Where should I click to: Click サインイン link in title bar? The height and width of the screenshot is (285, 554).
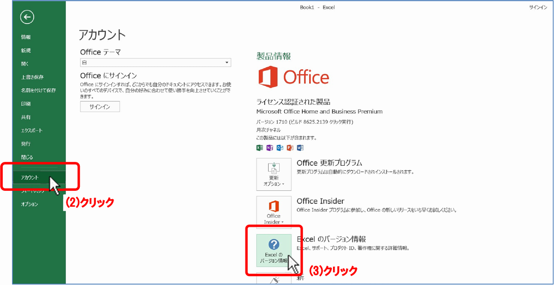pyautogui.click(x=538, y=7)
